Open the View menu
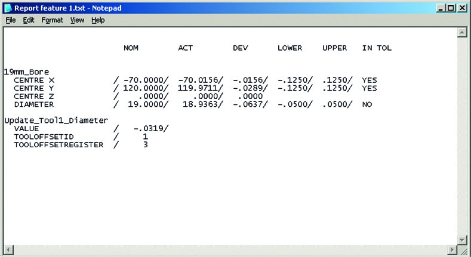471x257 pixels. coord(77,20)
